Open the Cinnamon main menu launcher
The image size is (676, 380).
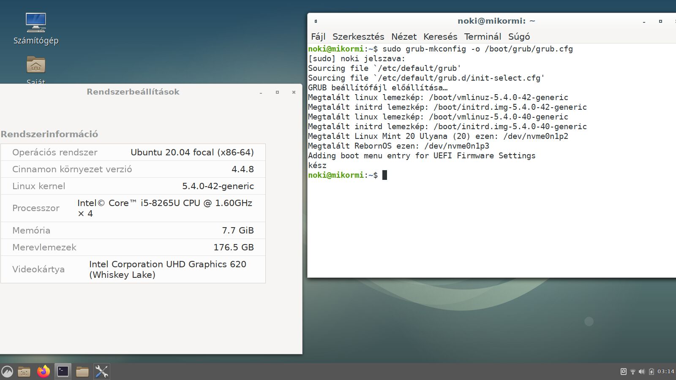coord(7,372)
